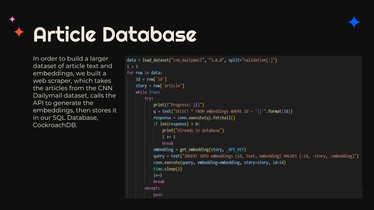Click the print(f"Progress: {i}") line

tap(179, 105)
